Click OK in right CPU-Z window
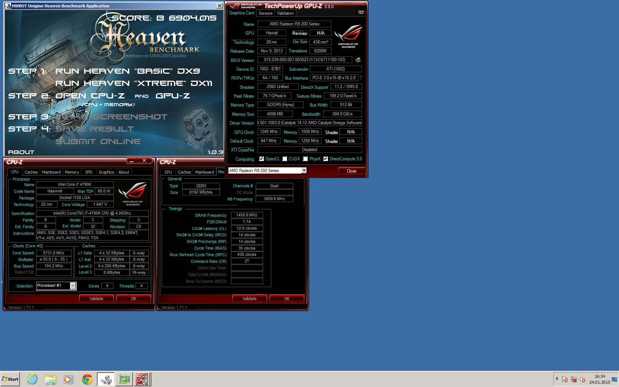This screenshot has width=619, height=387. (287, 299)
